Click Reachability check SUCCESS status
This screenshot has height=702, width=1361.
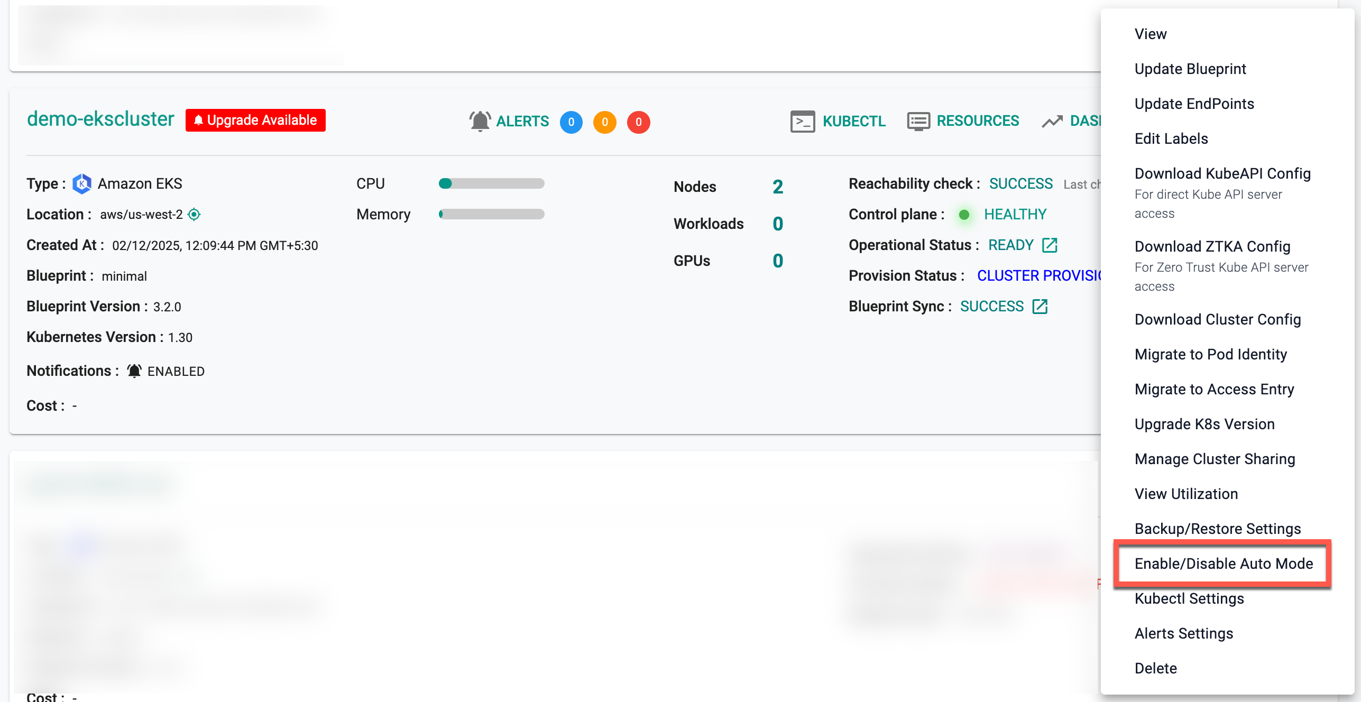tap(1021, 183)
